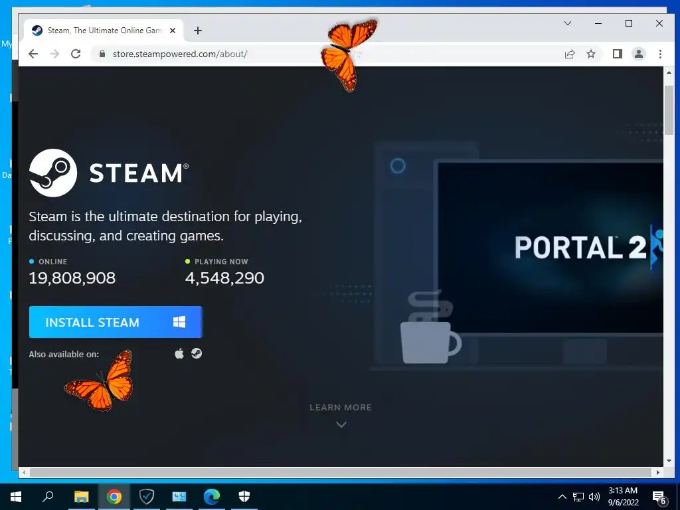Open the Chrome profile avatar
Screen dimensions: 680x510
point(639,54)
